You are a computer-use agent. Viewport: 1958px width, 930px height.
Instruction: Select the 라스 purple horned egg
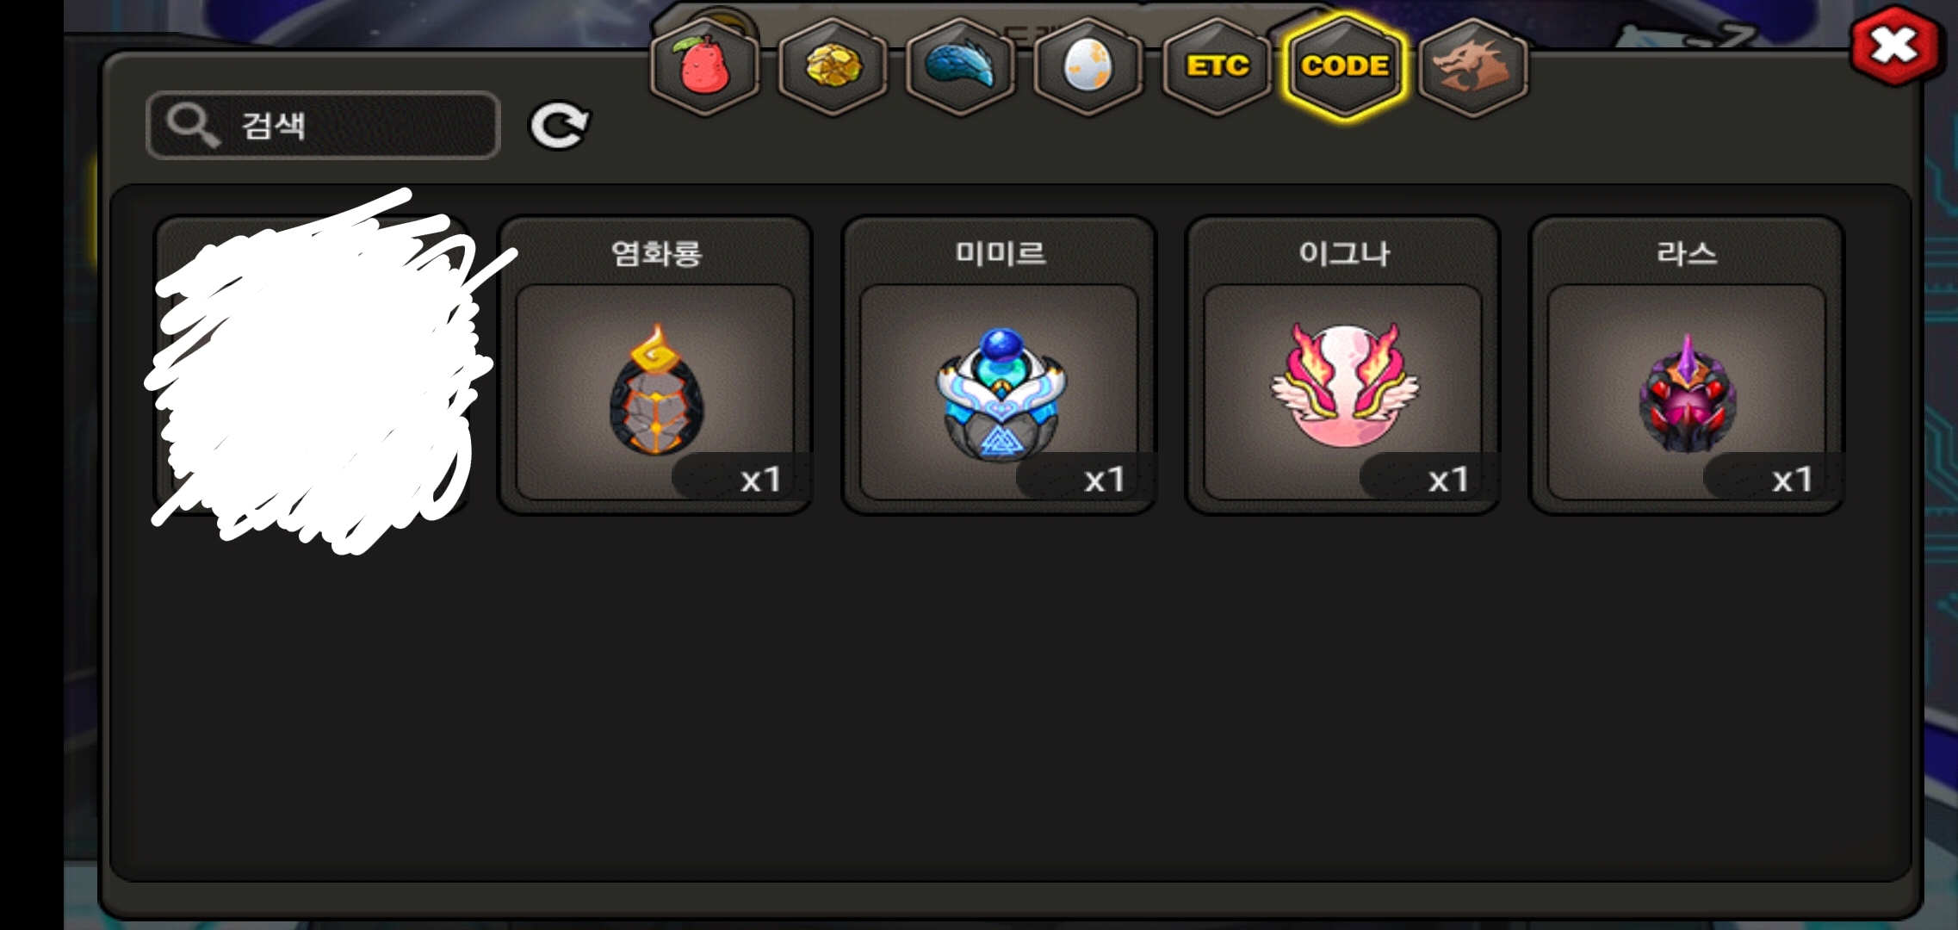[x=1687, y=393]
